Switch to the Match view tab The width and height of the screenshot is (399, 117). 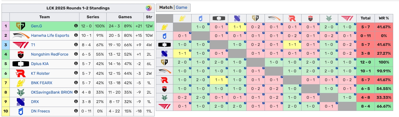click(166, 8)
